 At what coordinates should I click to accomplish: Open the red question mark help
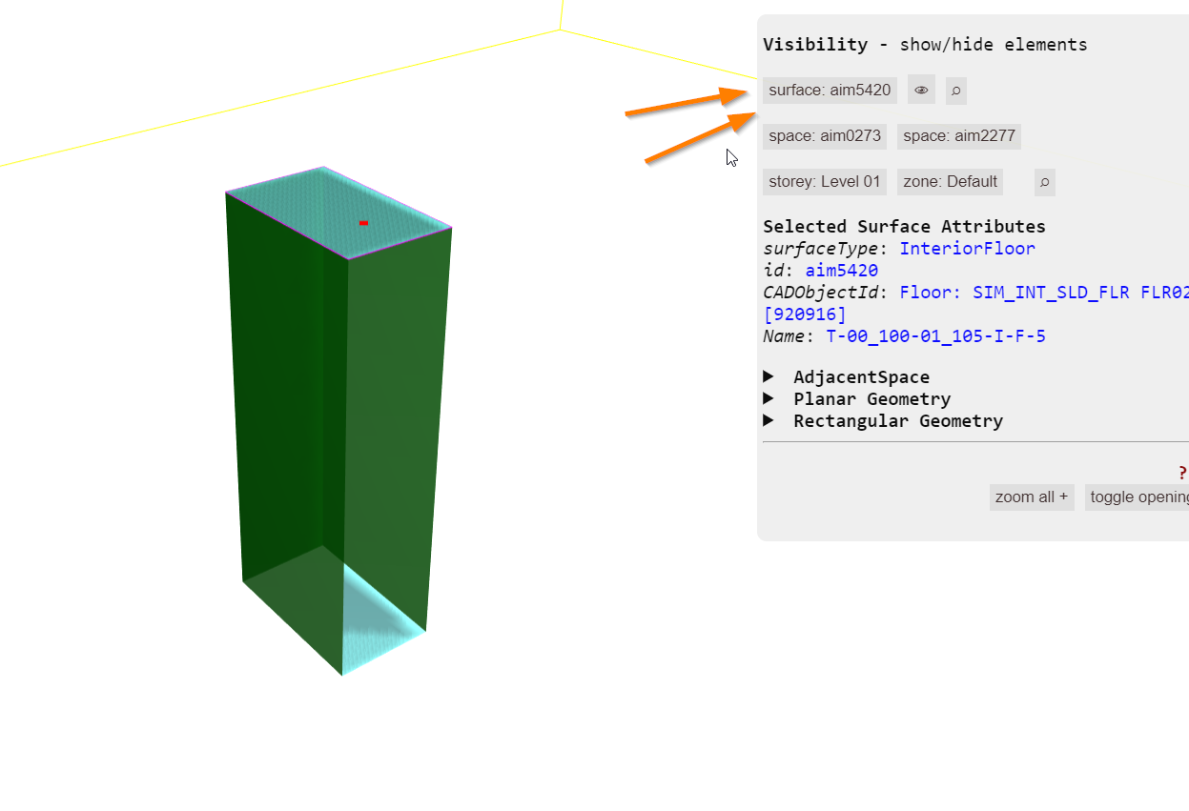[x=1182, y=473]
